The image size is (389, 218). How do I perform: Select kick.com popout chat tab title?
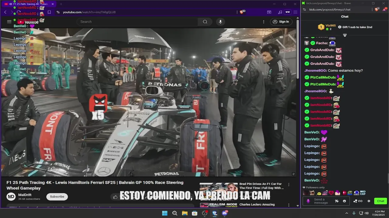point(329,3)
